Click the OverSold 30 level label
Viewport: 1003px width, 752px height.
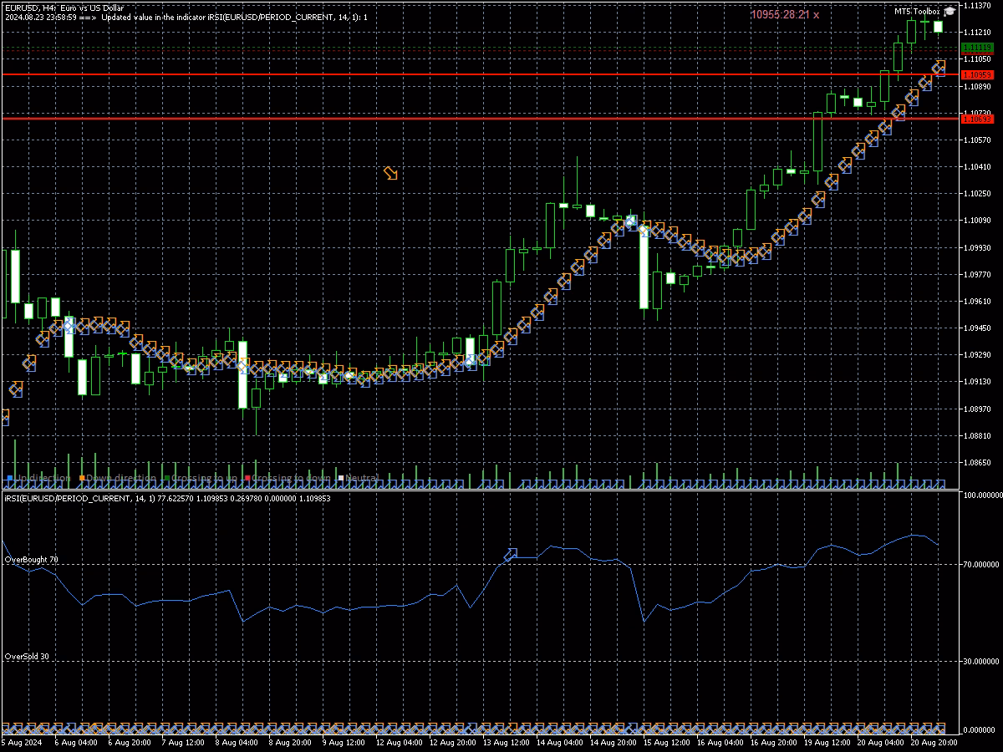coord(25,656)
